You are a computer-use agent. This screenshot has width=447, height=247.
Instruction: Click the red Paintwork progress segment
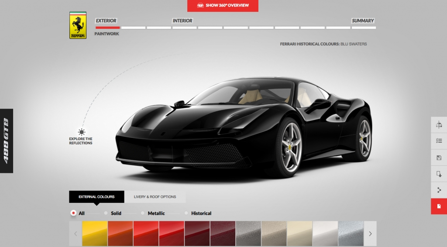107,27
